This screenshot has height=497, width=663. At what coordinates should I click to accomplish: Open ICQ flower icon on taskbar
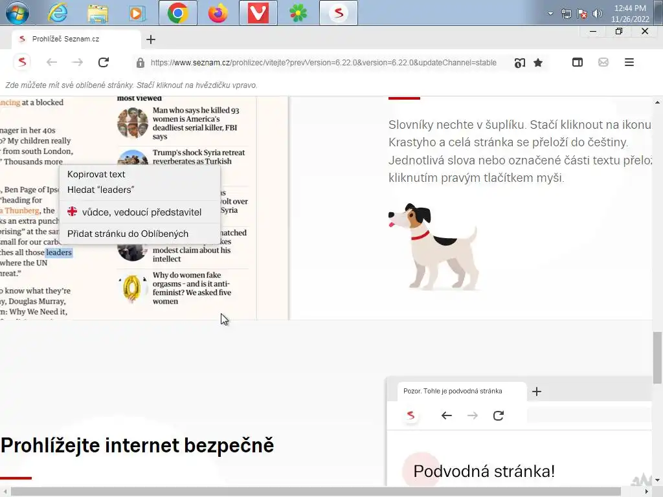point(298,13)
